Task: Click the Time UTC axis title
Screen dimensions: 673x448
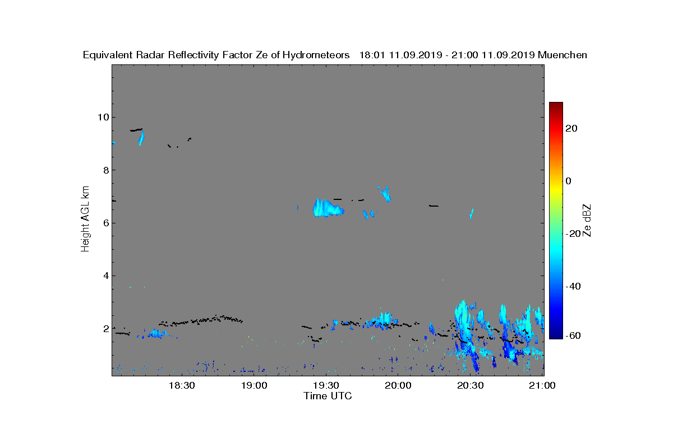Action: click(x=328, y=396)
